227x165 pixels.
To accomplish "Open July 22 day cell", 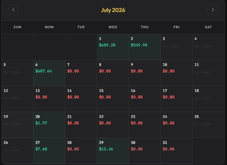I will tap(113, 125).
